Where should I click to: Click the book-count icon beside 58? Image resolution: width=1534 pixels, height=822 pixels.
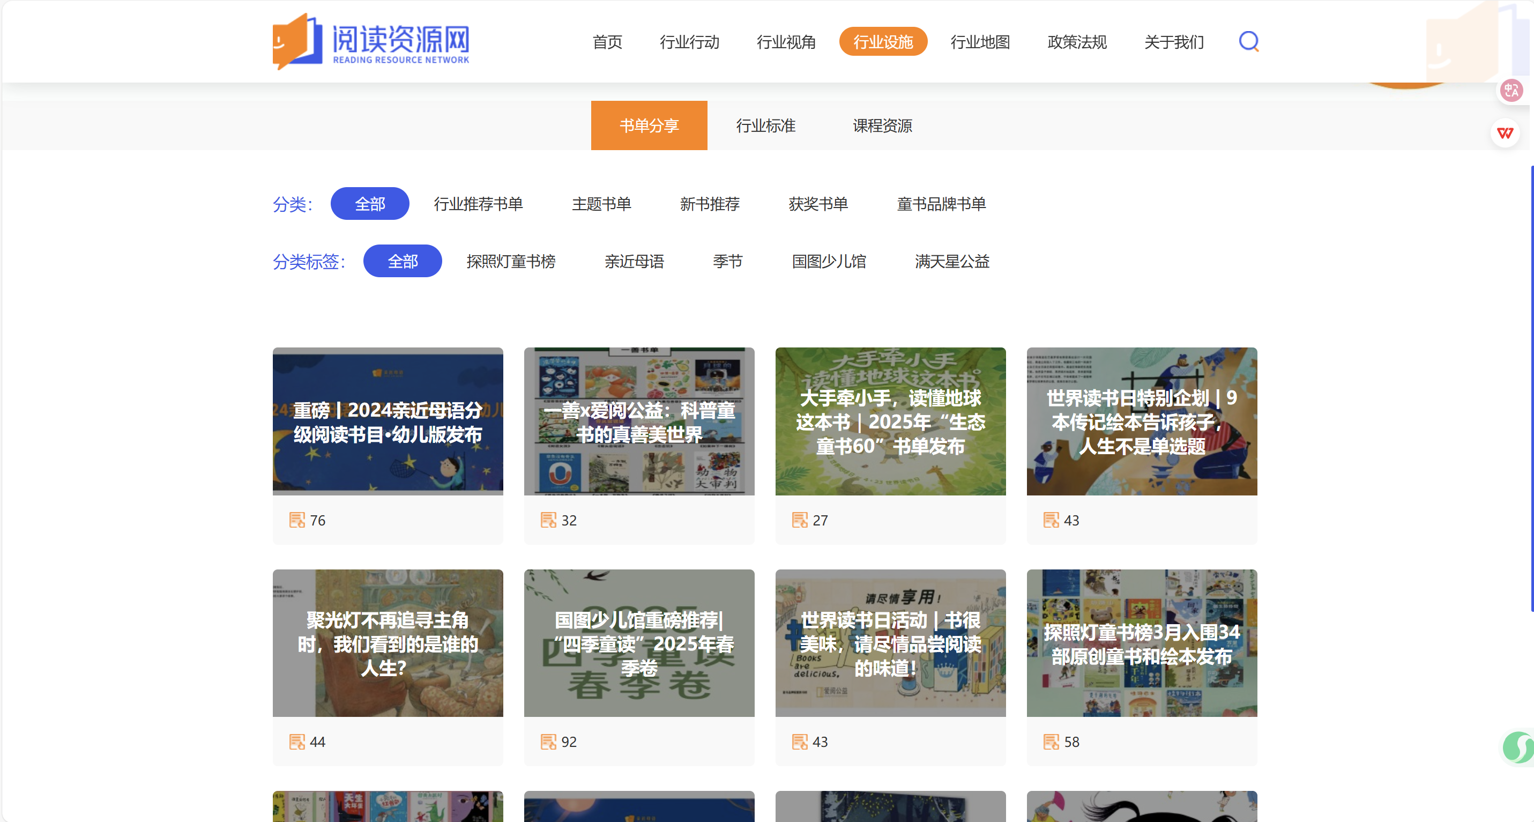click(1051, 742)
